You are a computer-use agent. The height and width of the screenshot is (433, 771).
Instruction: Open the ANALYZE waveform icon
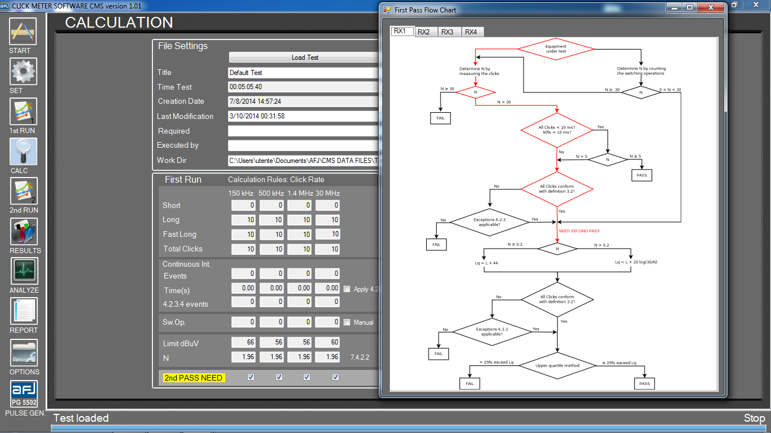pyautogui.click(x=24, y=272)
